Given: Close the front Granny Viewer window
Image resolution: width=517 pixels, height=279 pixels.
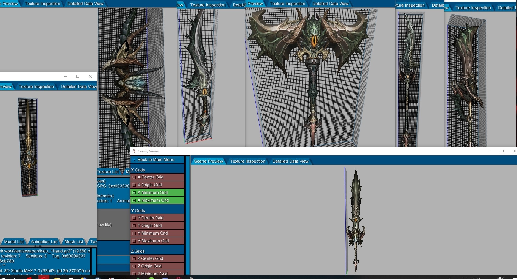Looking at the screenshot, I should [515, 151].
